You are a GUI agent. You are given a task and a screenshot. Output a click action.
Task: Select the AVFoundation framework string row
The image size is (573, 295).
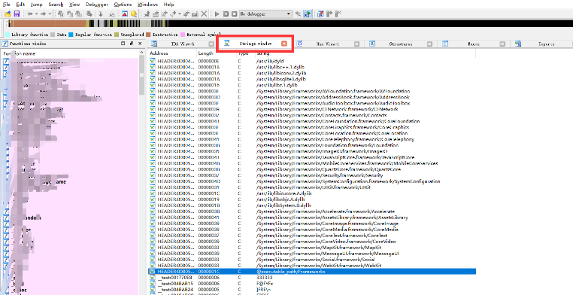coord(312,91)
